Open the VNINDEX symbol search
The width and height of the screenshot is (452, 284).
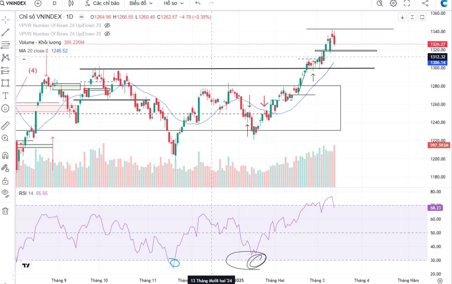coord(14,3)
